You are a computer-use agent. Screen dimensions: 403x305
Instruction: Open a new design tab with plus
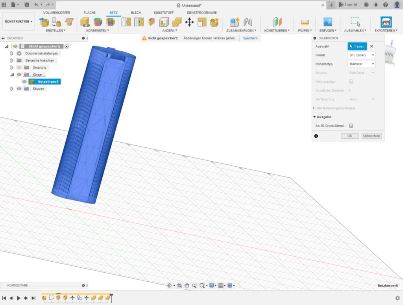[x=331, y=5]
